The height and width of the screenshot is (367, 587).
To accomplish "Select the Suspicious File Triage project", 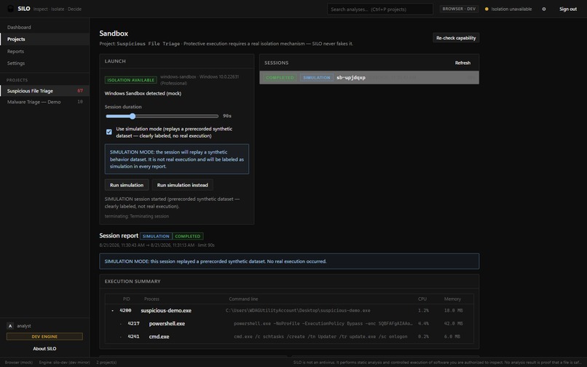I will click(x=44, y=90).
